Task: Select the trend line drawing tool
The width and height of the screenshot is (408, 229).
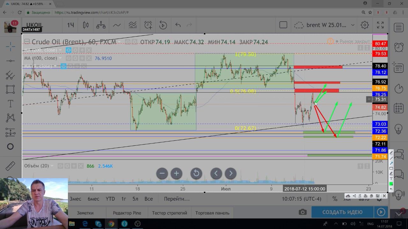Action: click(10, 61)
